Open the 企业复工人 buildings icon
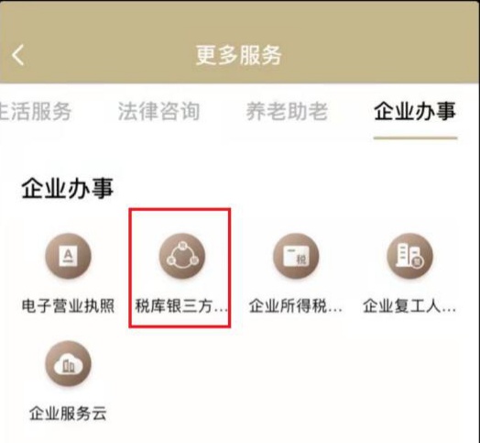The width and height of the screenshot is (480, 443). click(409, 256)
